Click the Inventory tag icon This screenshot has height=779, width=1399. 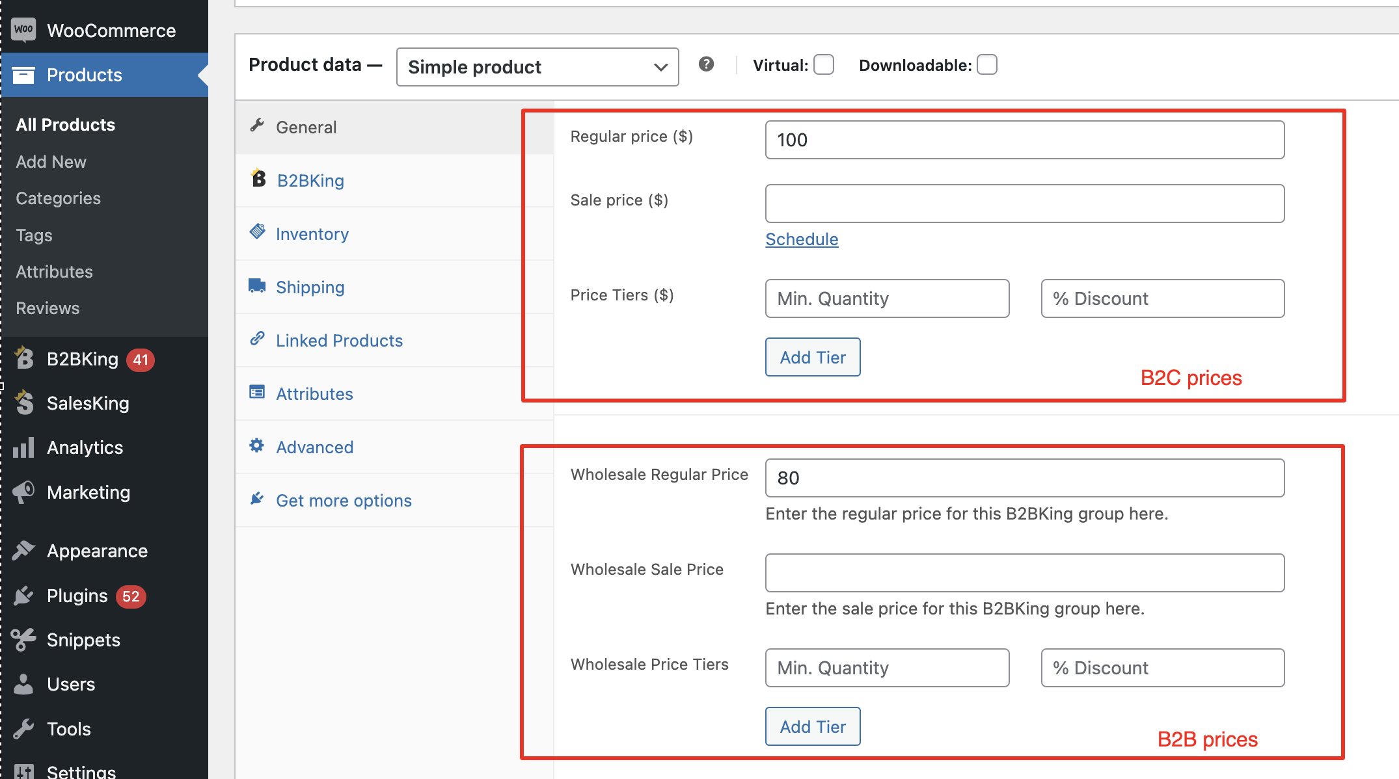pyautogui.click(x=257, y=231)
